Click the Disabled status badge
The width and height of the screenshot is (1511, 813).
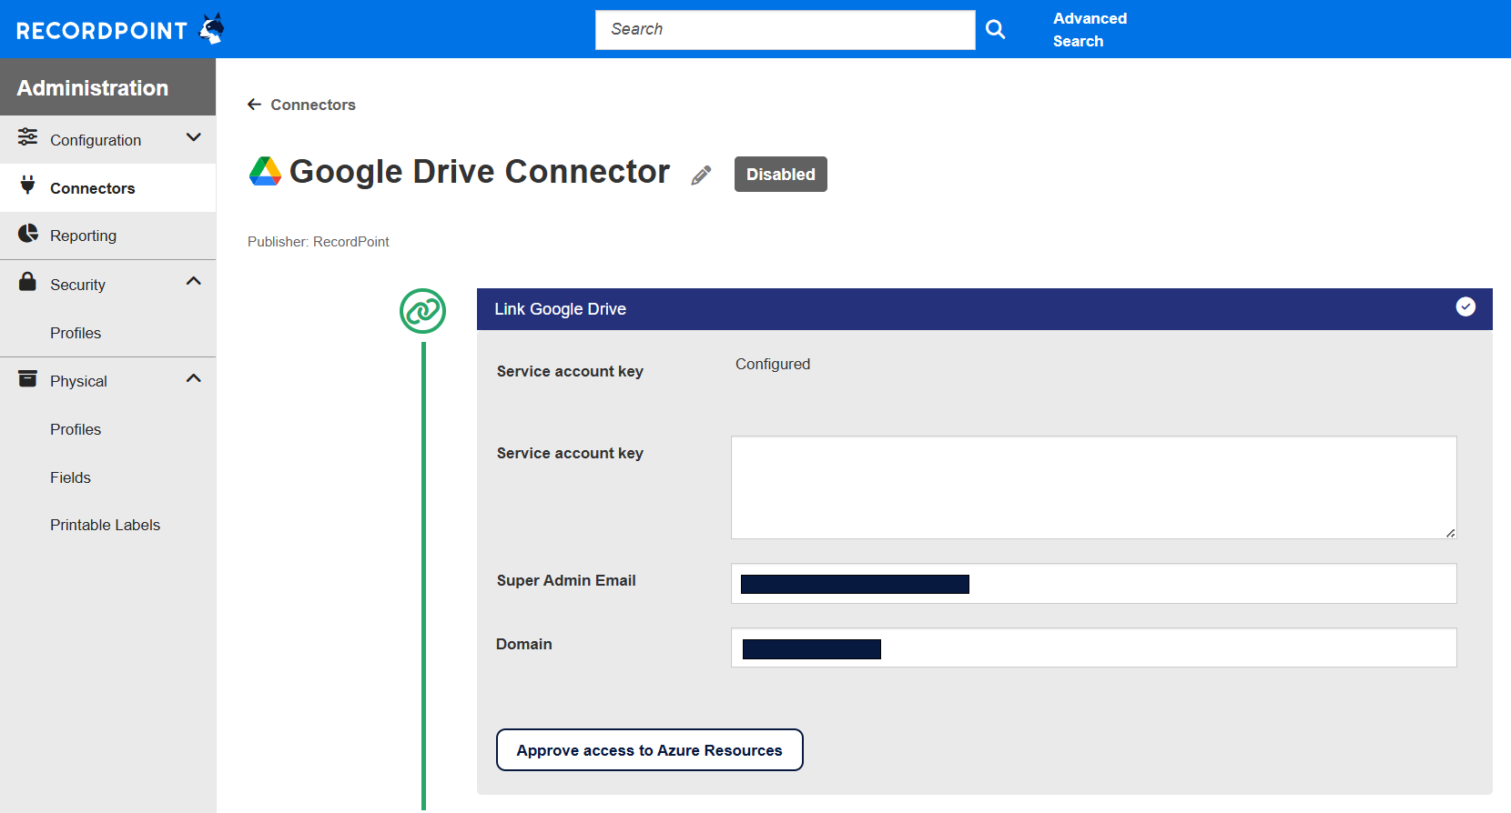pos(781,174)
